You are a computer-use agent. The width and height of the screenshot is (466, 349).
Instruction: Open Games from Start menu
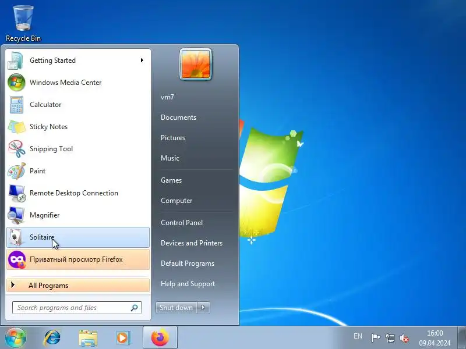171,180
